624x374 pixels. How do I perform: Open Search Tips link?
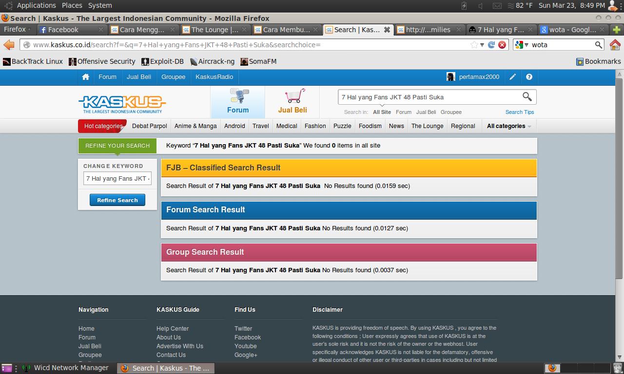(520, 112)
